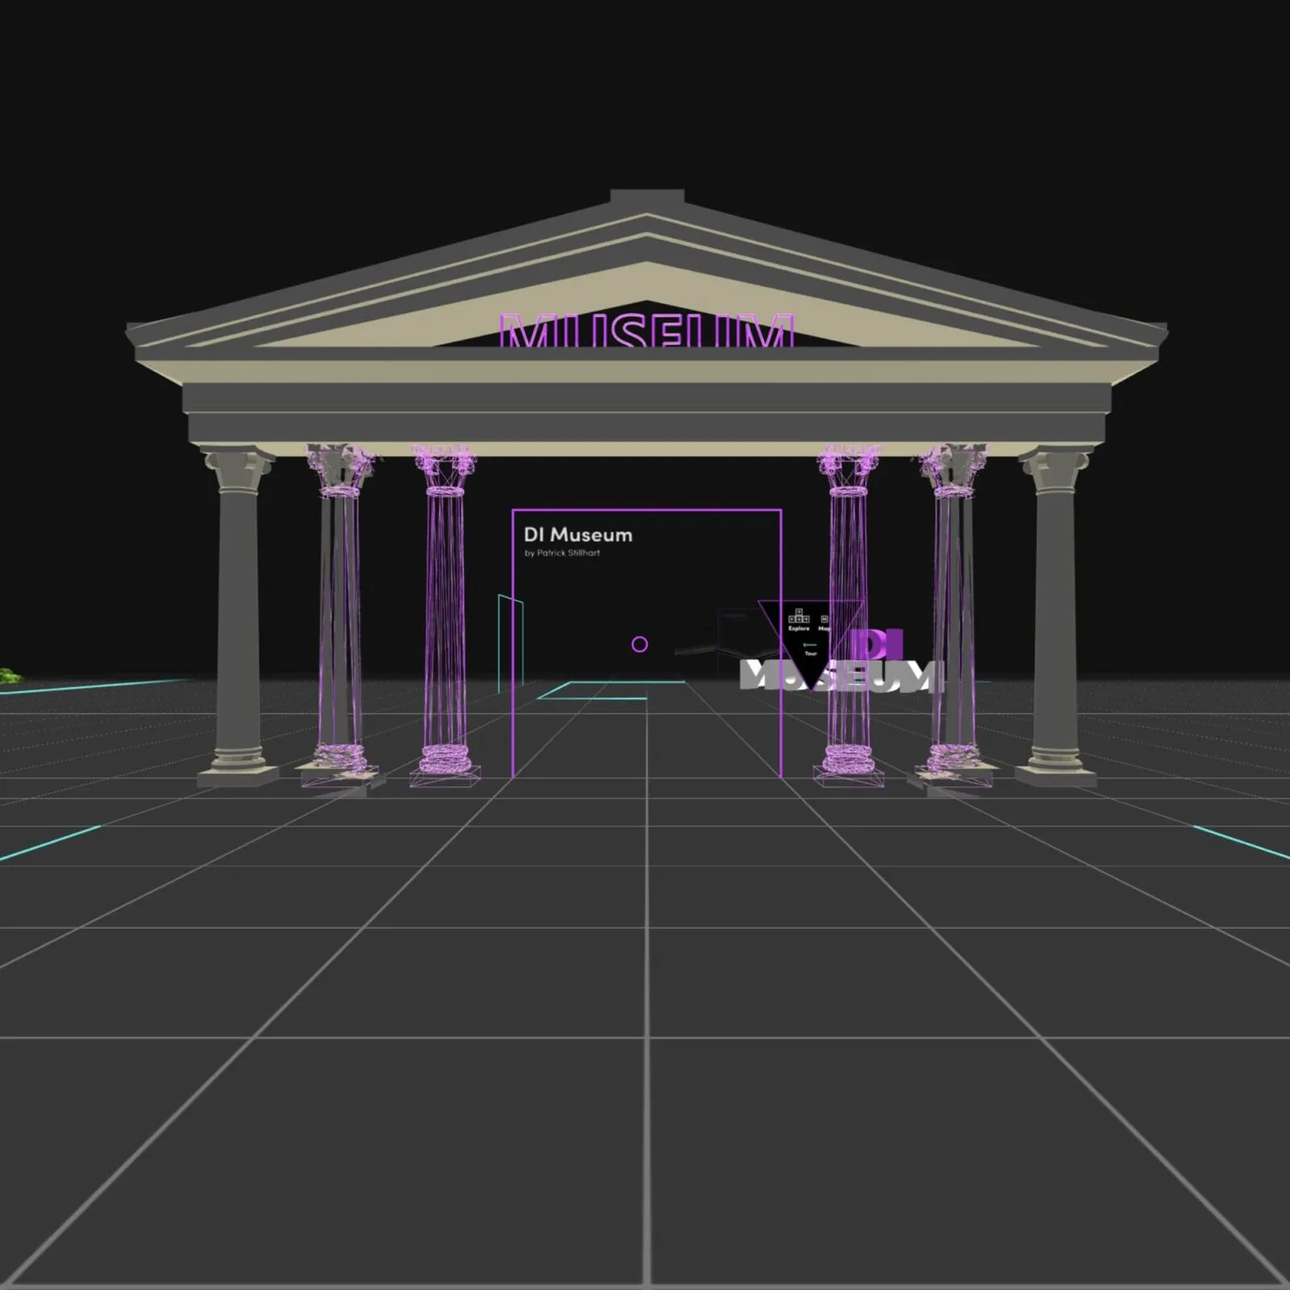Click the Tour label
Image resolution: width=1290 pixels, height=1290 pixels.
[x=810, y=654]
